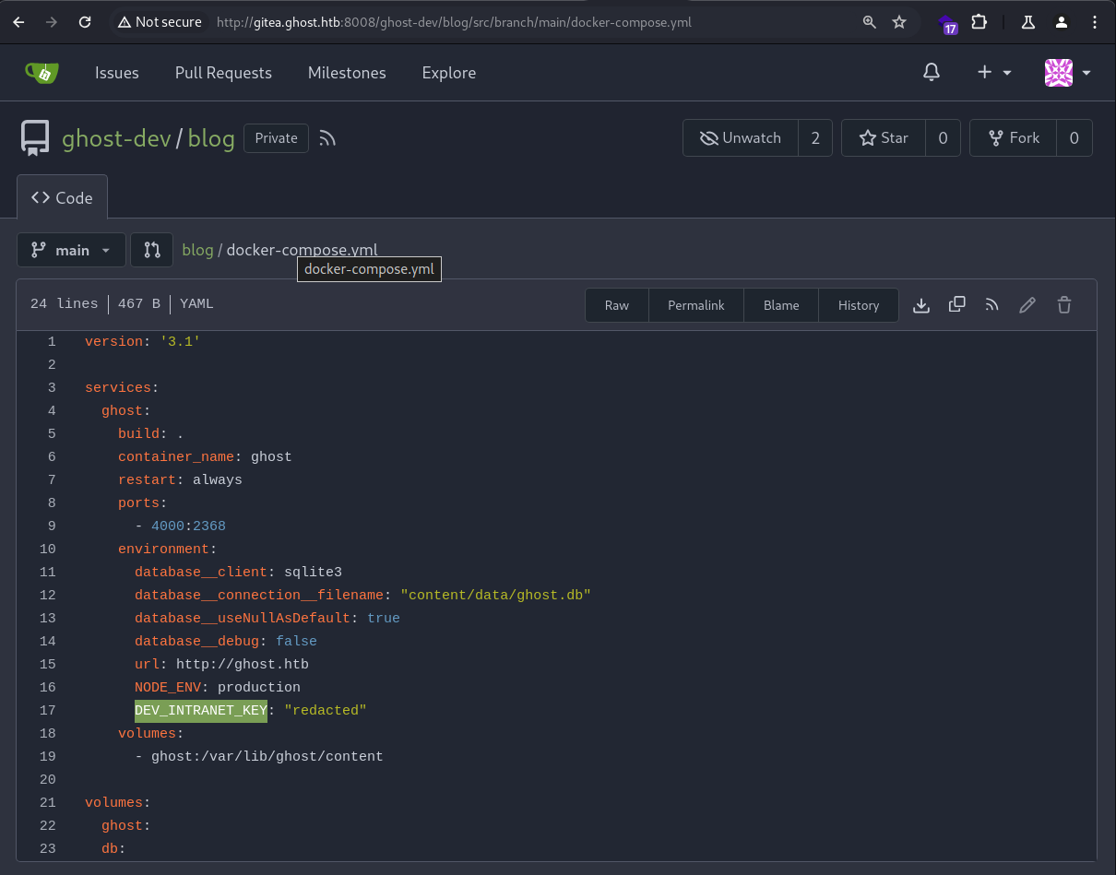Click the 24 lines file info text
Screen dimensions: 1116x875
click(x=64, y=303)
